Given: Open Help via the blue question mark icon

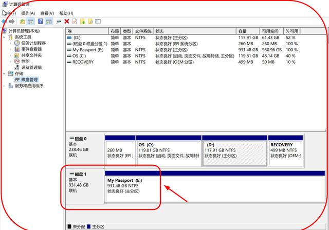Looking at the screenshot, I should [x=40, y=22].
